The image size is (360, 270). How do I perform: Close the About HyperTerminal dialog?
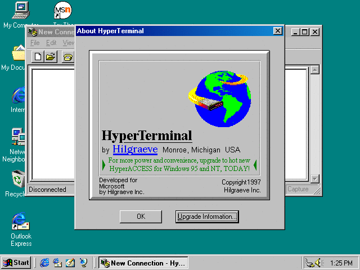click(277, 31)
